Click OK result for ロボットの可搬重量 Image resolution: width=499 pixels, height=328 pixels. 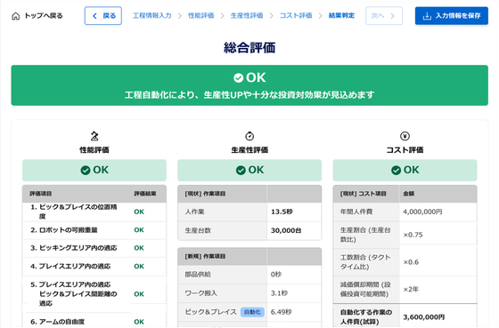coord(139,230)
